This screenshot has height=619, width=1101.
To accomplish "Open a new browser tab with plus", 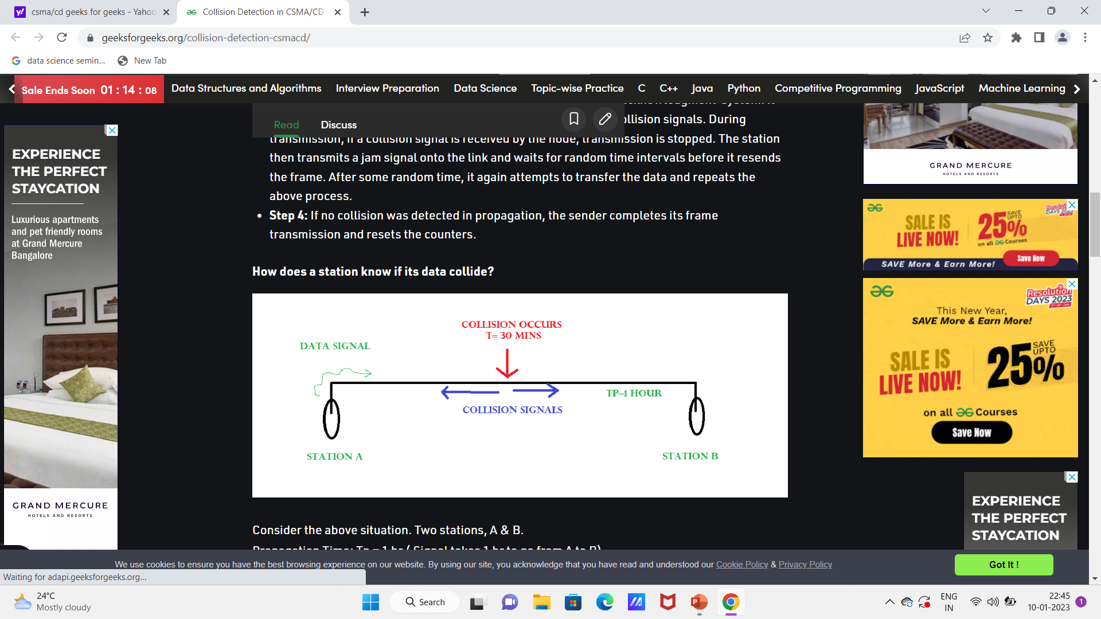I will (365, 12).
